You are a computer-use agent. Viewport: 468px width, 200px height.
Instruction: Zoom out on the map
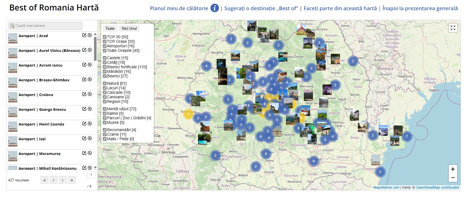453,178
